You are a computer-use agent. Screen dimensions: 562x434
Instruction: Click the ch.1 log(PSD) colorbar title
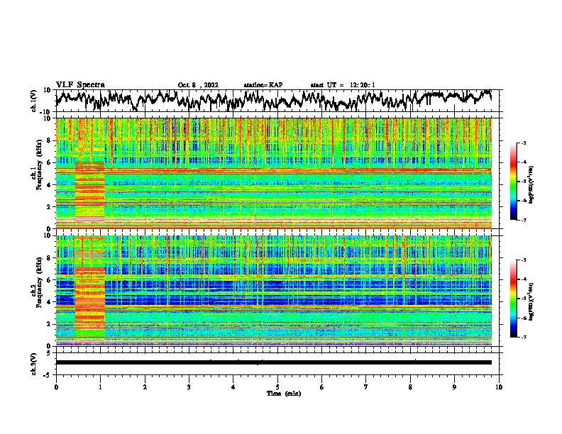click(x=531, y=185)
